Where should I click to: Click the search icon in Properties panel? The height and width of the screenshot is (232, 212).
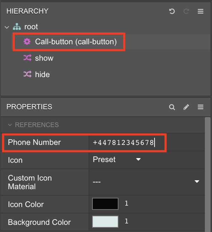172,107
